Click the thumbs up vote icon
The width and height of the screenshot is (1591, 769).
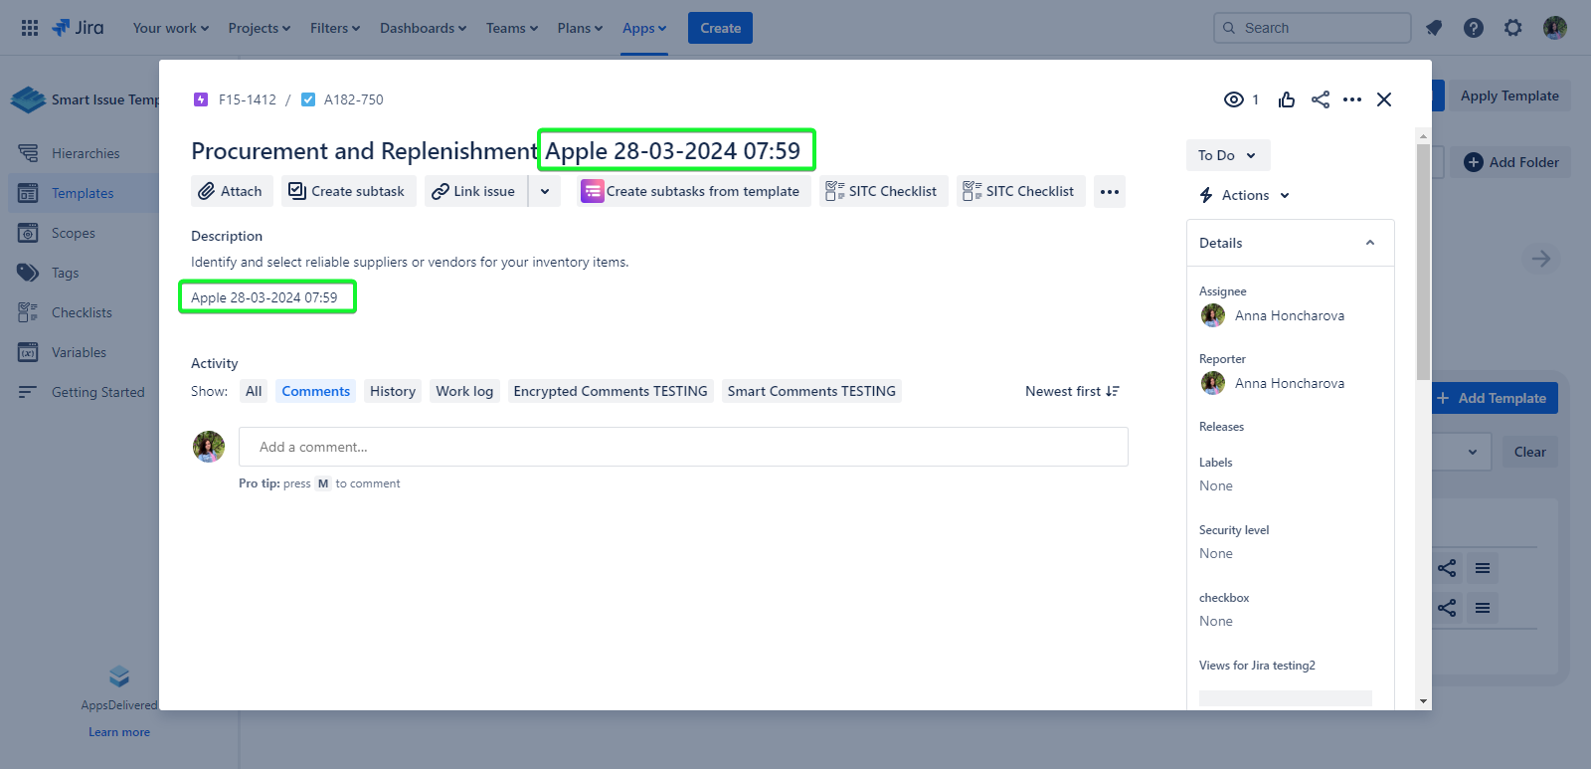point(1287,99)
